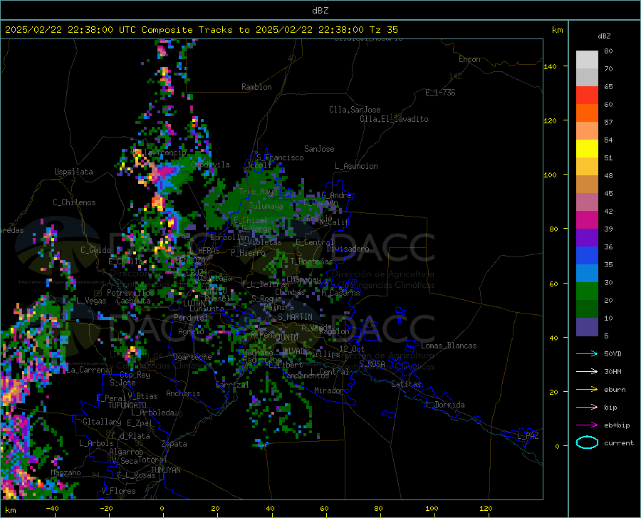Click the Encon map label
The image size is (641, 518).
[x=469, y=59]
